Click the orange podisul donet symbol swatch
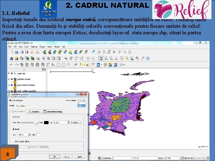 point(15,82)
